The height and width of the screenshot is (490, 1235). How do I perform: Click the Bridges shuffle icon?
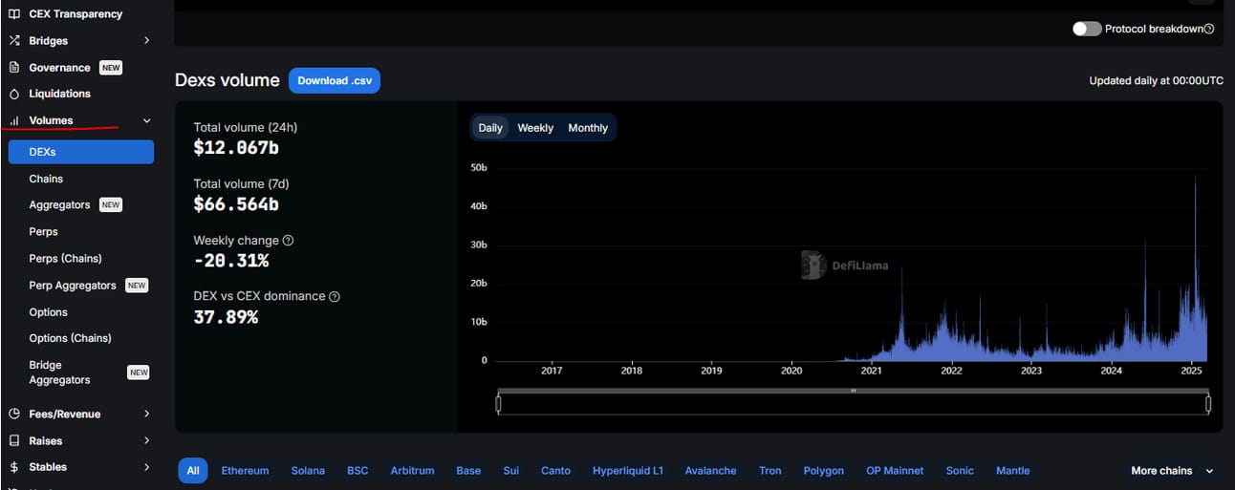pyautogui.click(x=13, y=41)
